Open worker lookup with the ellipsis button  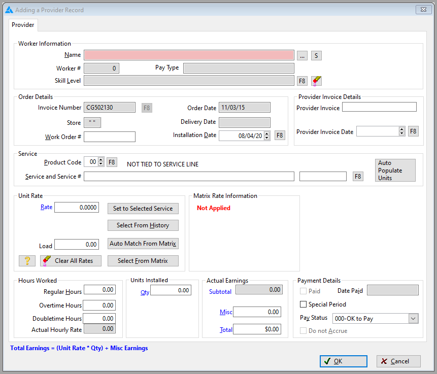(302, 55)
